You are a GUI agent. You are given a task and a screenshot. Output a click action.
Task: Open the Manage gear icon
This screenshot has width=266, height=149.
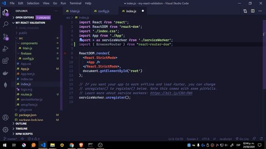pos(5,130)
